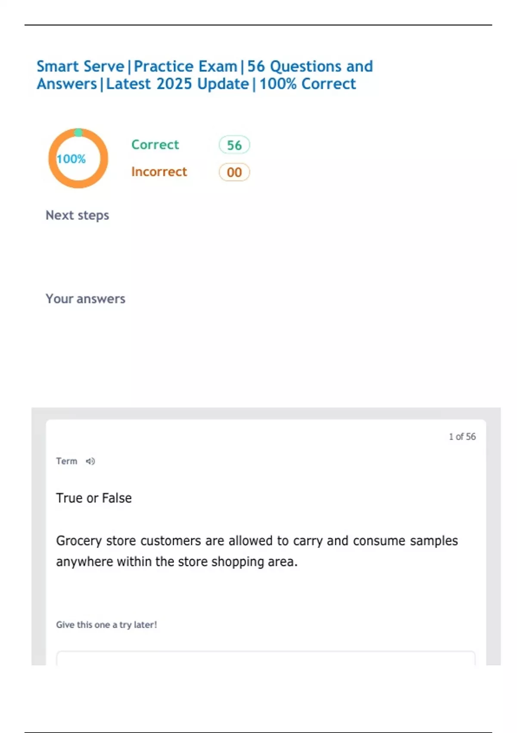Viewport: 517px width, 733px height.
Task: Click the True or False prompt text
Action: coord(93,498)
